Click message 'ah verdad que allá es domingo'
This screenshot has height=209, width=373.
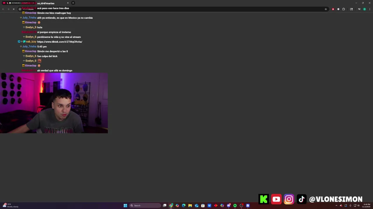(x=55, y=71)
